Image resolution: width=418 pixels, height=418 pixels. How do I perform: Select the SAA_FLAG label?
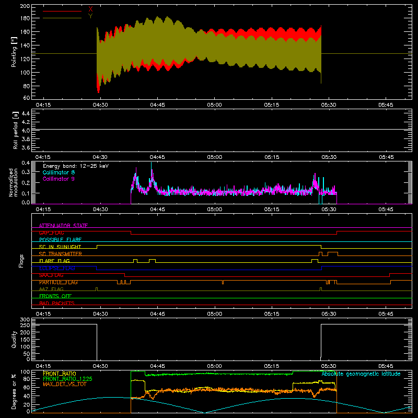51,275
